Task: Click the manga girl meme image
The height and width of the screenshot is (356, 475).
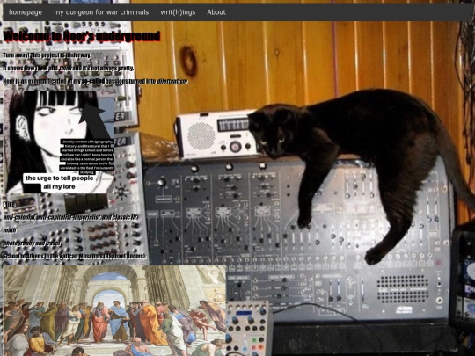Action: 59,142
